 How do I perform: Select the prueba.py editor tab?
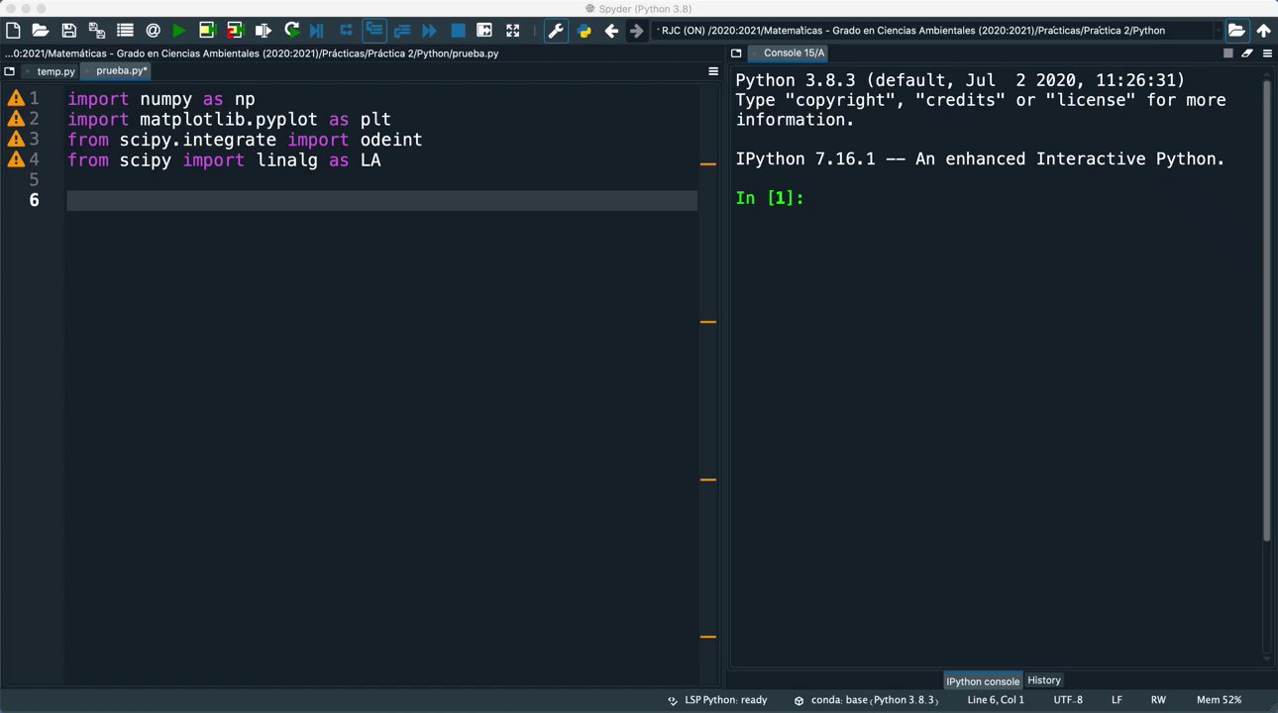122,71
